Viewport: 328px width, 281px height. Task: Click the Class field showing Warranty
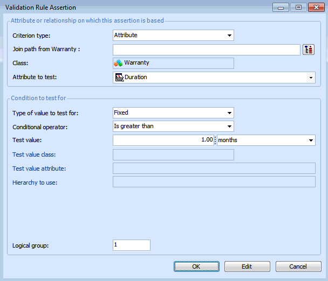[173, 64]
